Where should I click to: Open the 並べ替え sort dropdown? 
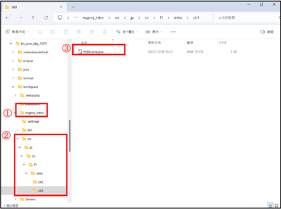[x=127, y=32]
